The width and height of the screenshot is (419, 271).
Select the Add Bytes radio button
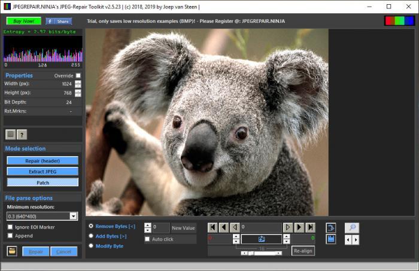tap(91, 236)
